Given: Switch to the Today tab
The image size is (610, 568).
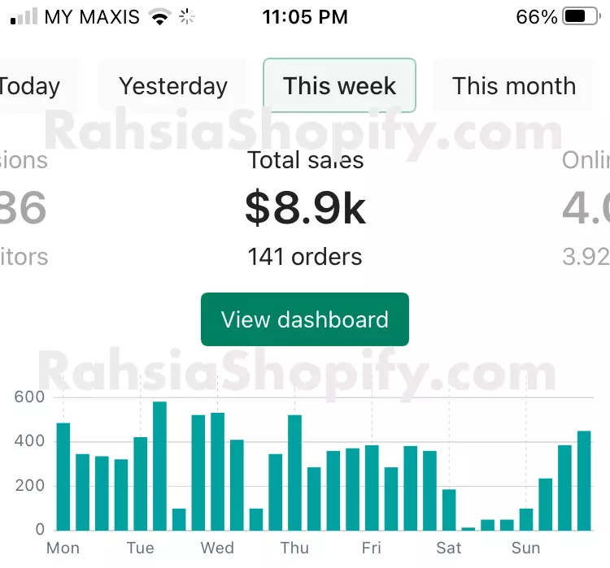Looking at the screenshot, I should point(30,86).
